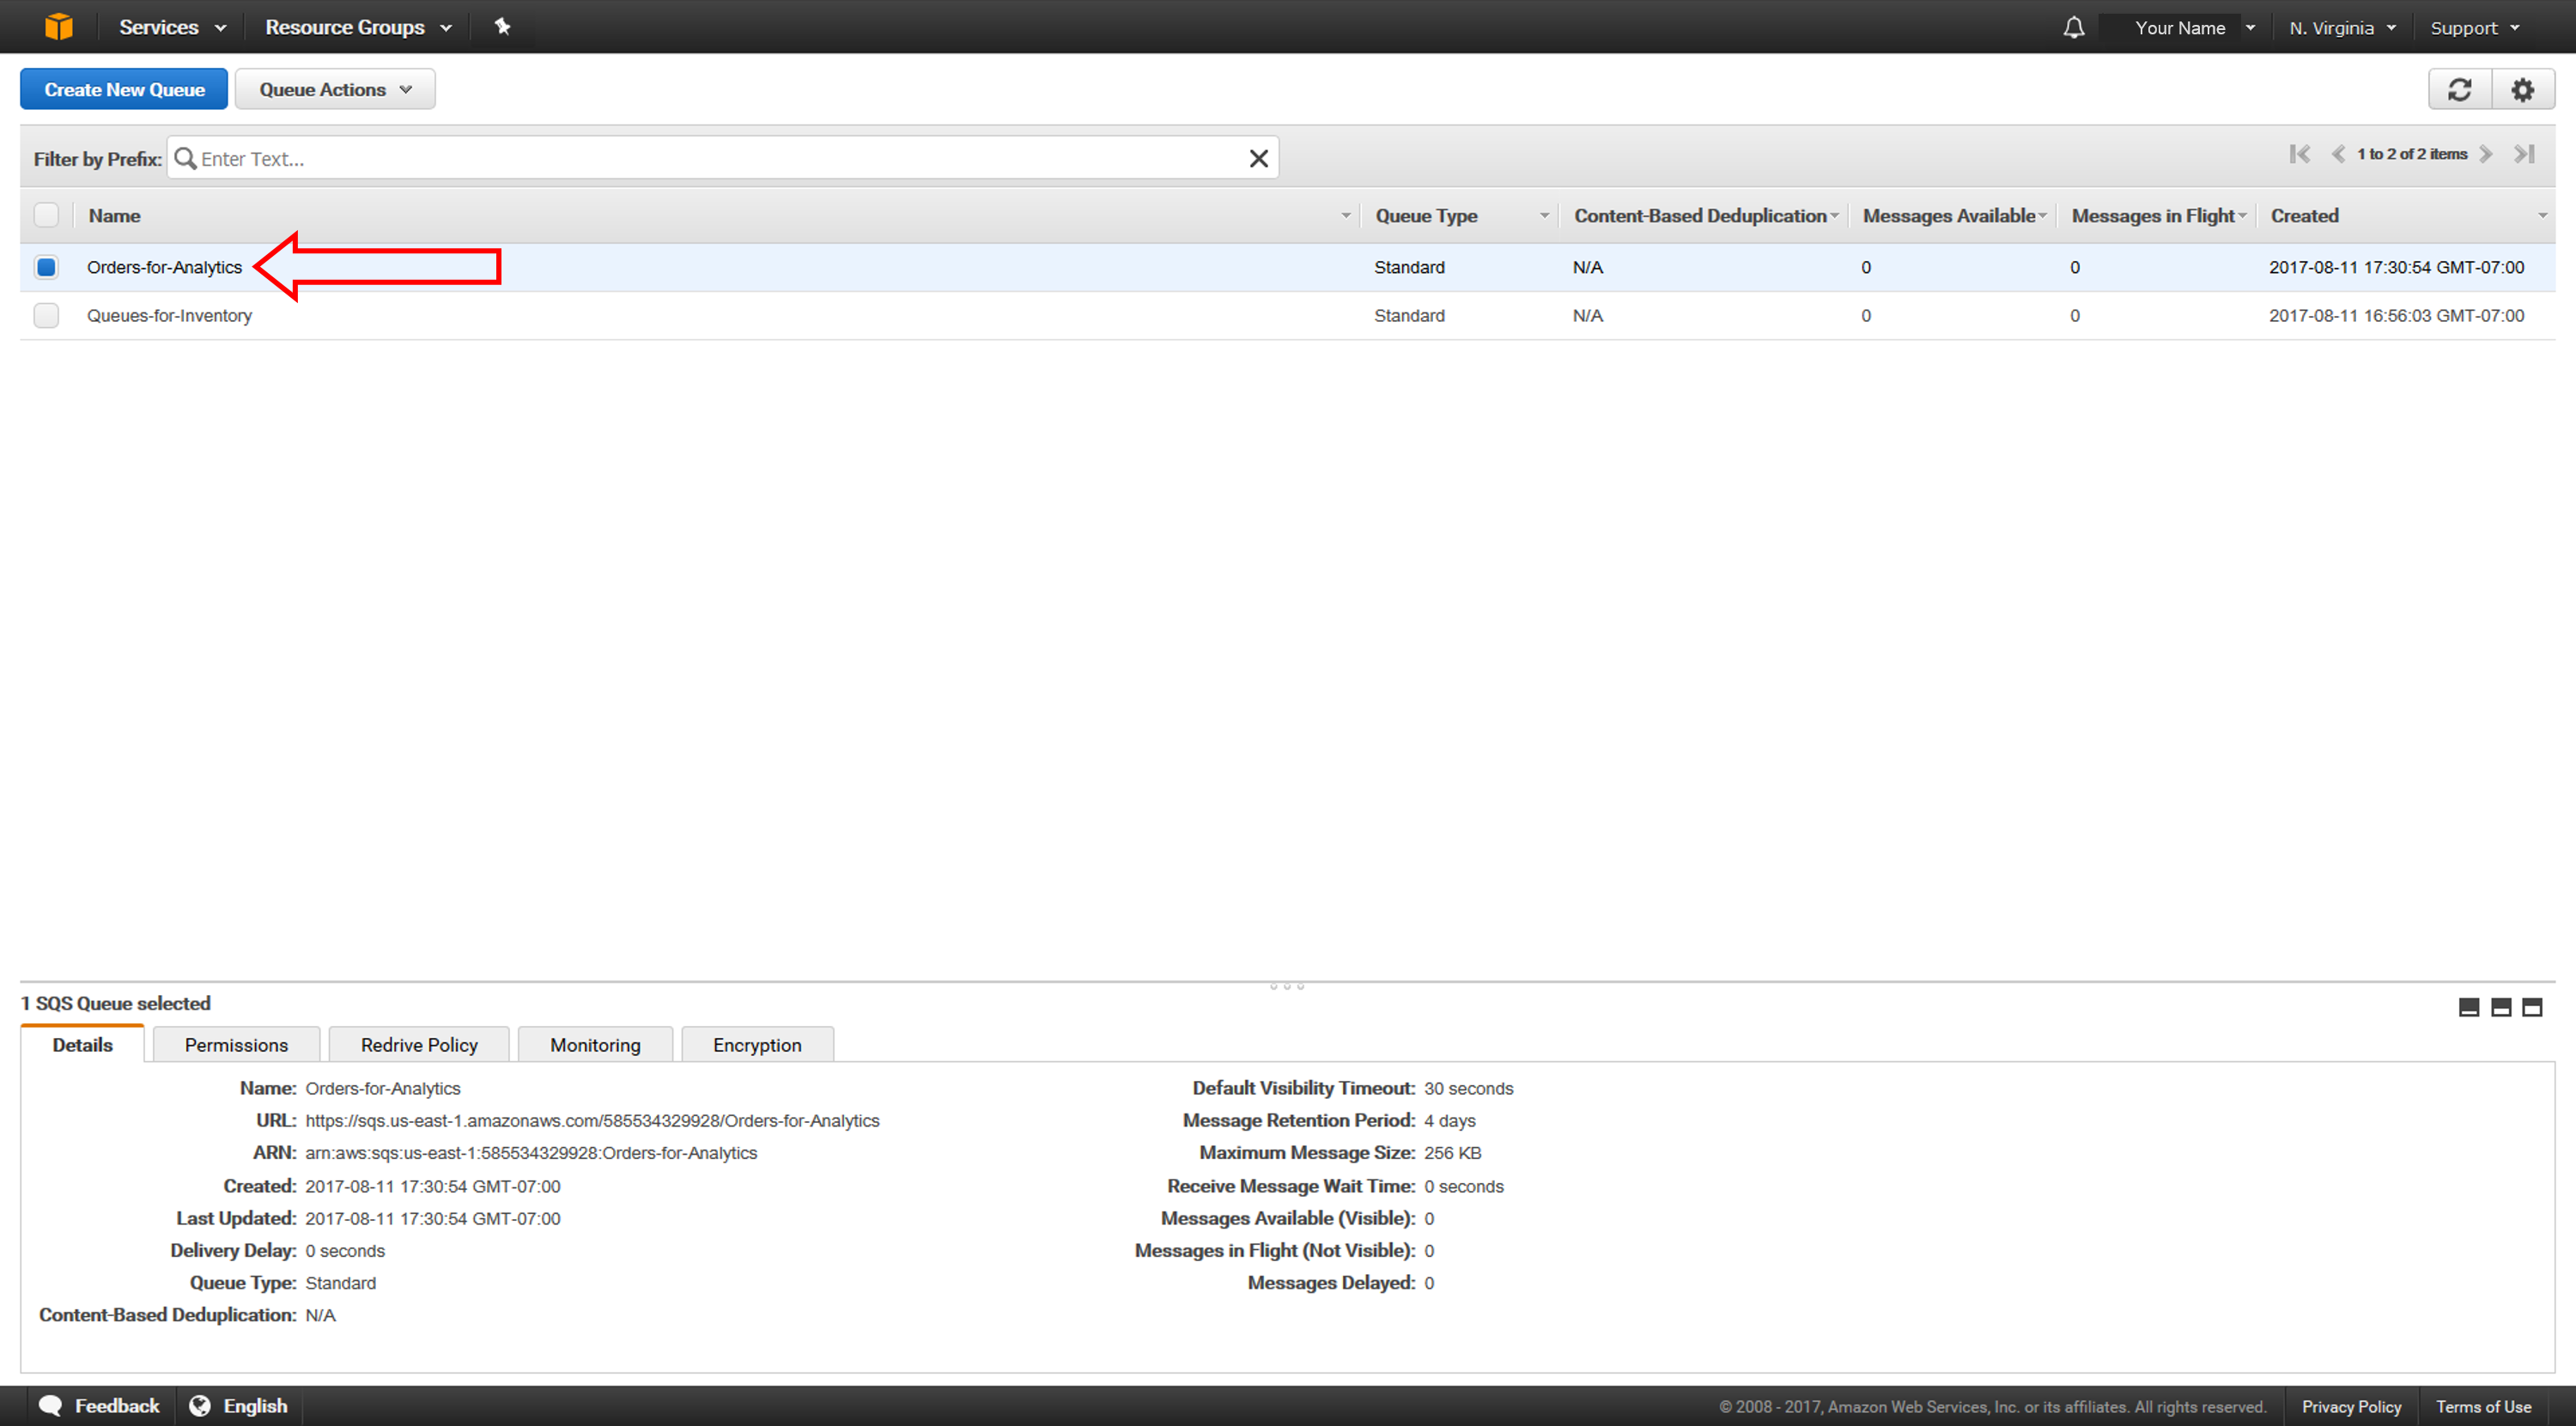
Task: Click the expand details panel icon
Action: click(2530, 1004)
